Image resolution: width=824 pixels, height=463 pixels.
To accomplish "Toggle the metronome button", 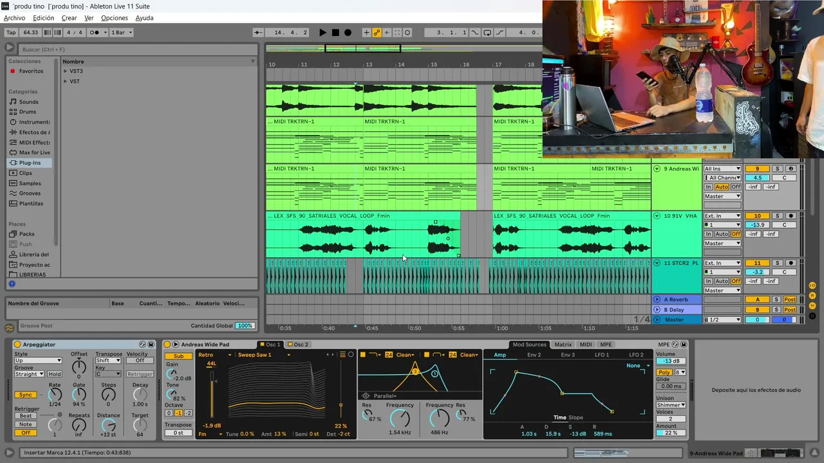I will coord(95,32).
